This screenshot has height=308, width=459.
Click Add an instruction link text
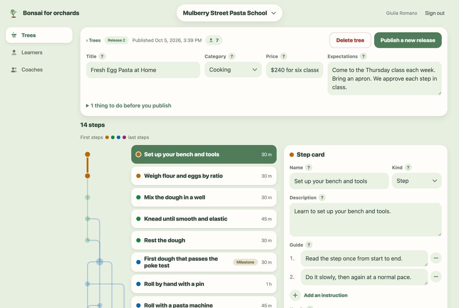tap(326, 295)
